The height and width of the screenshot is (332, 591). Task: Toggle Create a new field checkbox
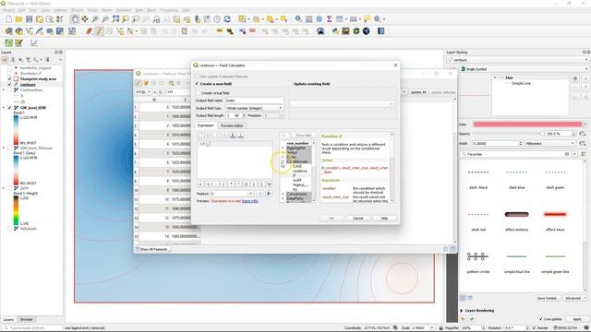tap(197, 84)
